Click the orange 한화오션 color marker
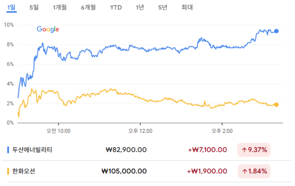This screenshot has width=295, height=186. (x=8, y=171)
